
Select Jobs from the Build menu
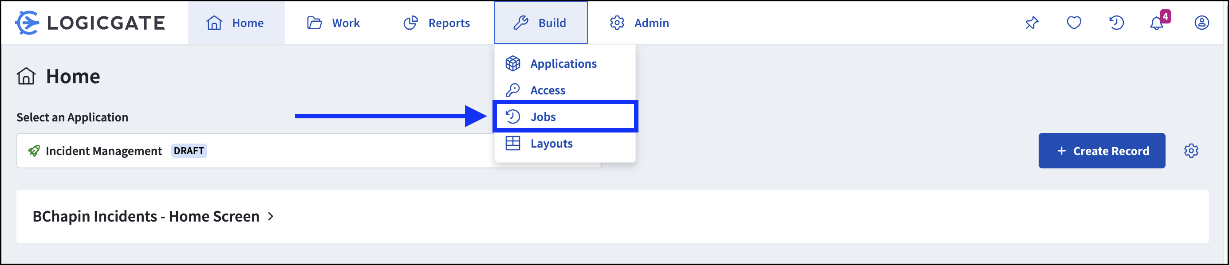tap(565, 117)
